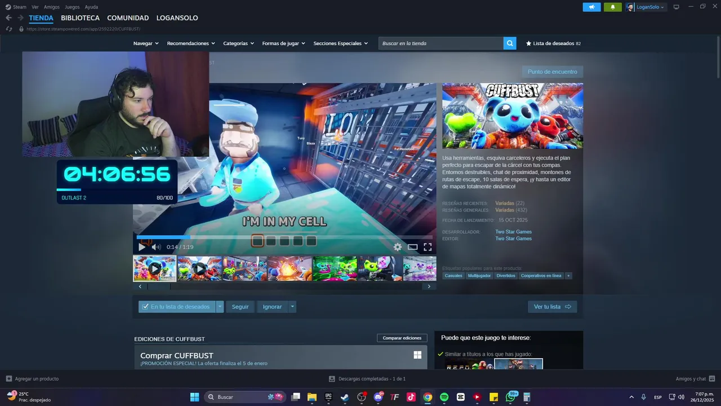Go back with the navigation arrow
Screen dimensions: 721x406
8,18
